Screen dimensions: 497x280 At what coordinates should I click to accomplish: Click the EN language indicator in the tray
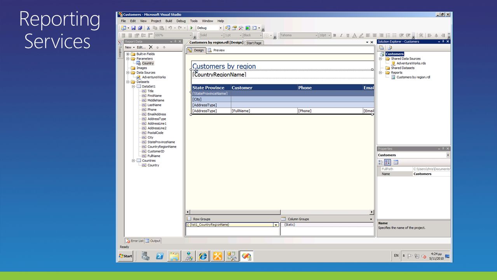396,255
